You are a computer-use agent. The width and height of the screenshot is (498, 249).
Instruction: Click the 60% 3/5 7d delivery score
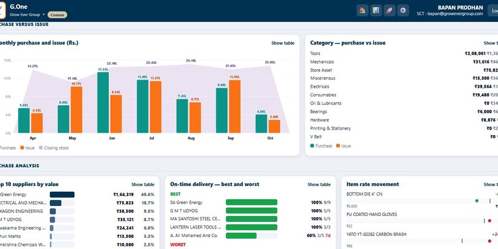(x=319, y=236)
